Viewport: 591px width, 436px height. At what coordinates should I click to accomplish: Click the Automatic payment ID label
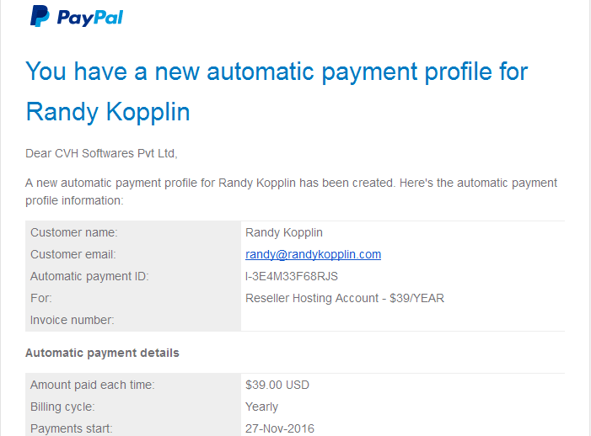(x=89, y=276)
